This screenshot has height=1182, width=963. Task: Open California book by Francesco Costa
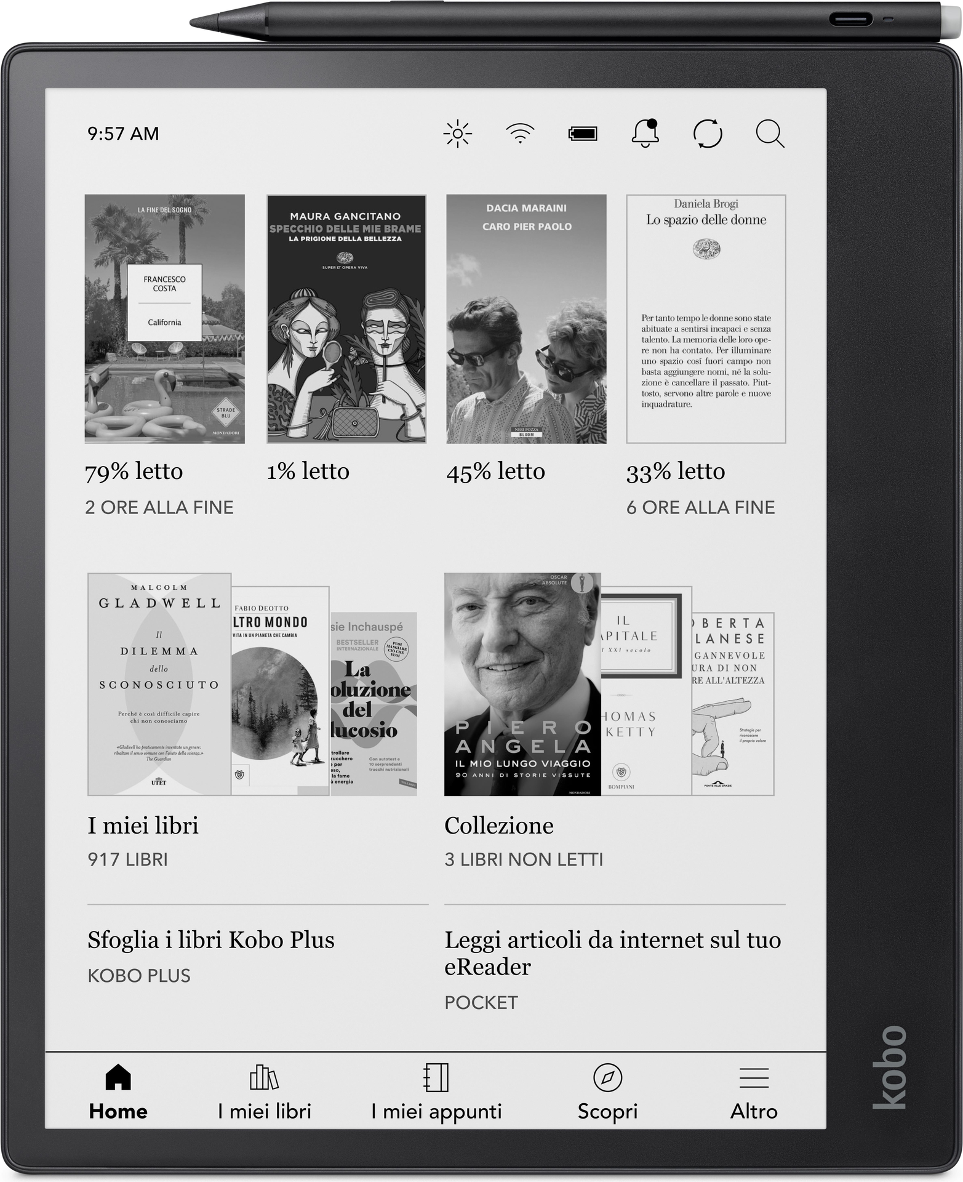click(164, 319)
